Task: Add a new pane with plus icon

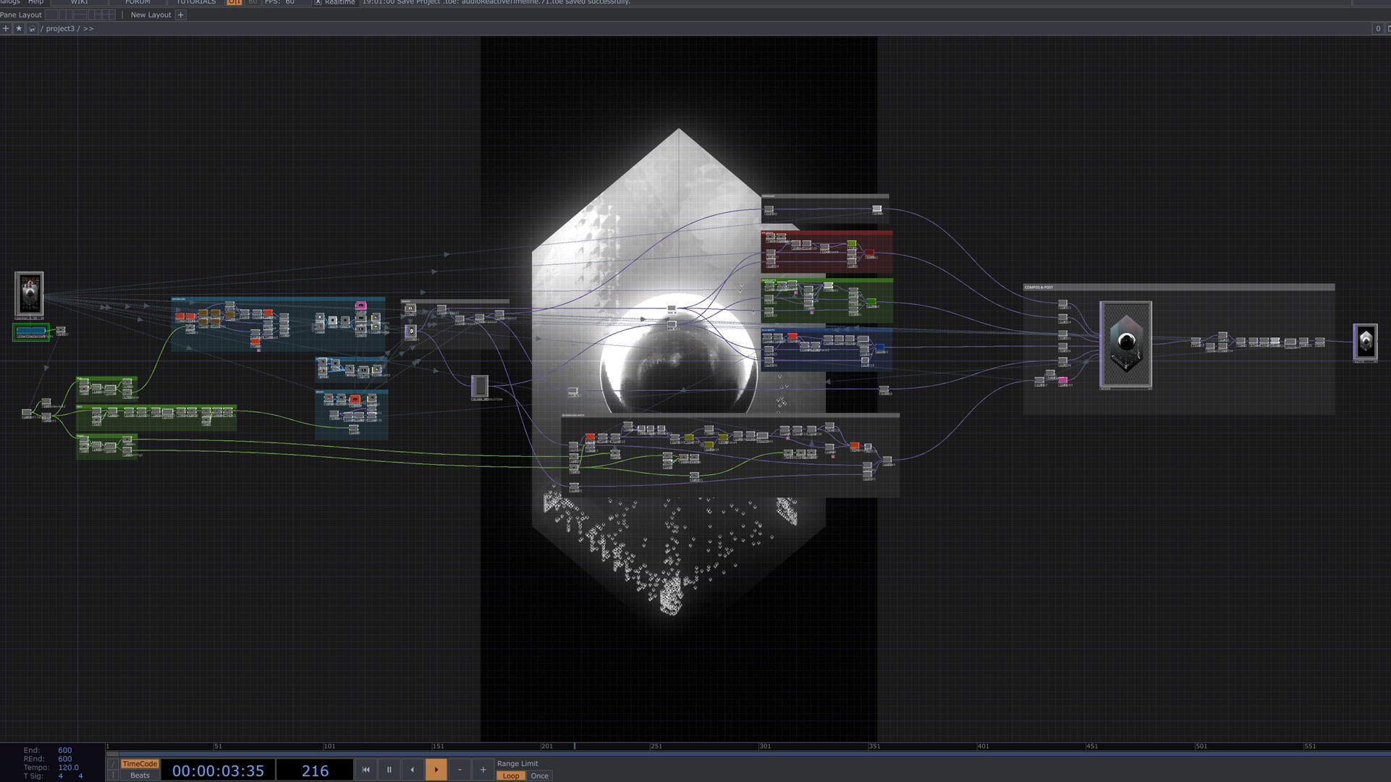Action: 6,28
